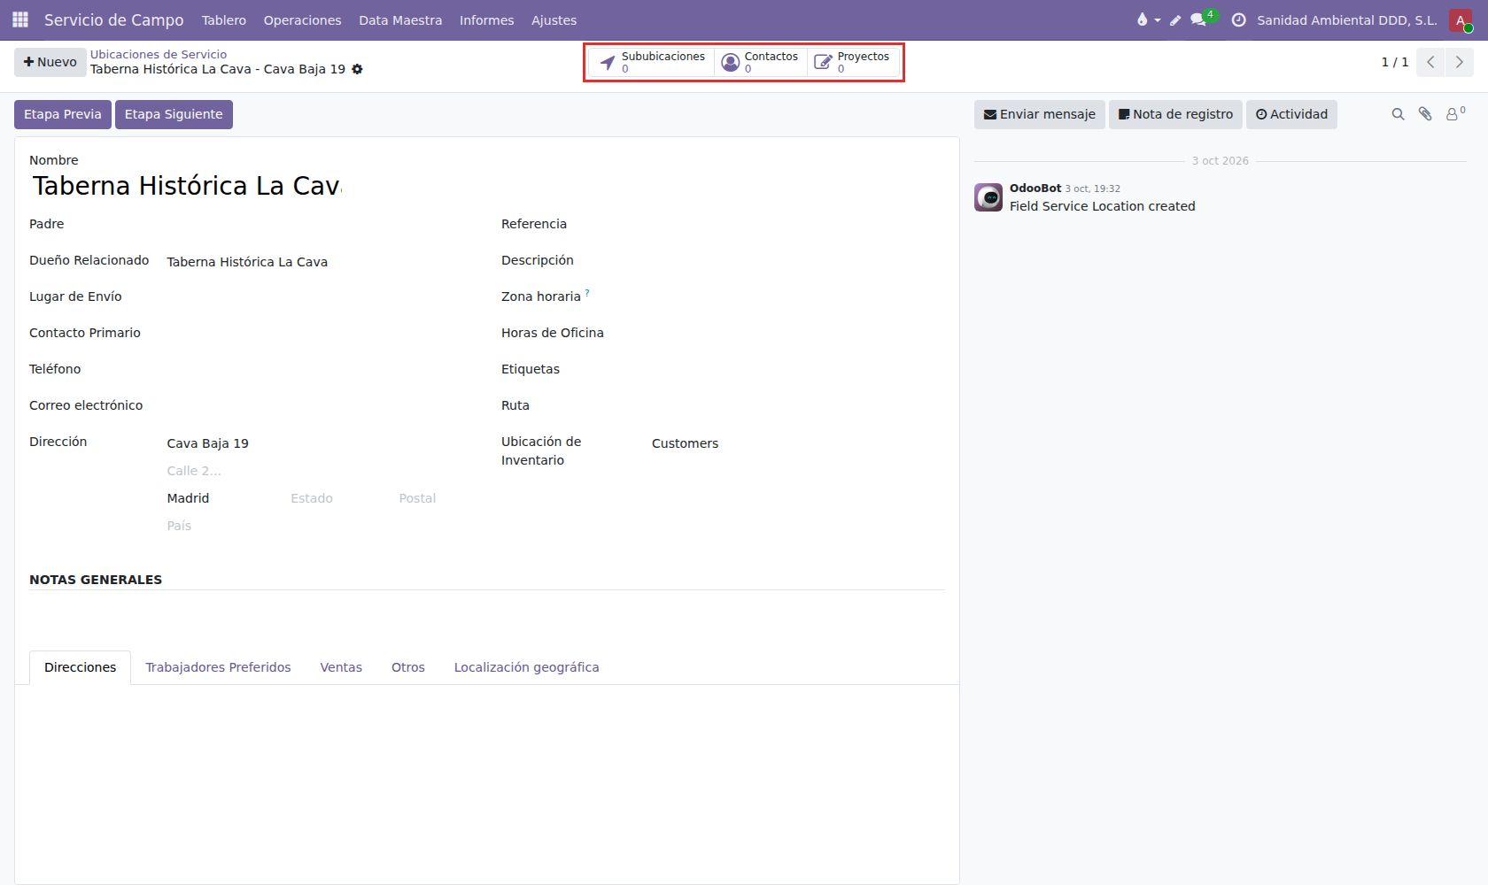This screenshot has height=885, width=1488.
Task: Click the Calle 2 address field
Action: (319, 471)
